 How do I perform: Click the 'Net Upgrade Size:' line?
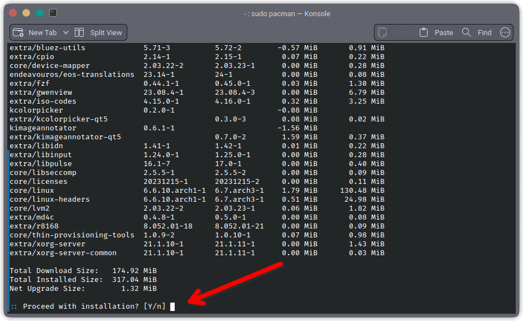(47, 288)
